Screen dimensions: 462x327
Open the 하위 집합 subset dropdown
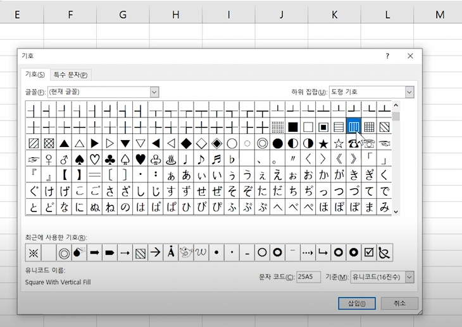[409, 92]
